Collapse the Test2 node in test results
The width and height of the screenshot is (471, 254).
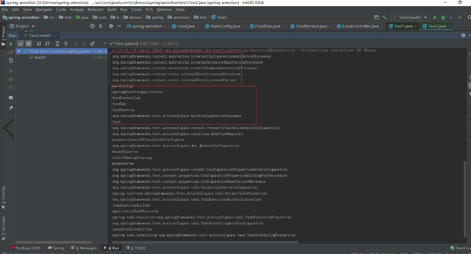(x=19, y=51)
